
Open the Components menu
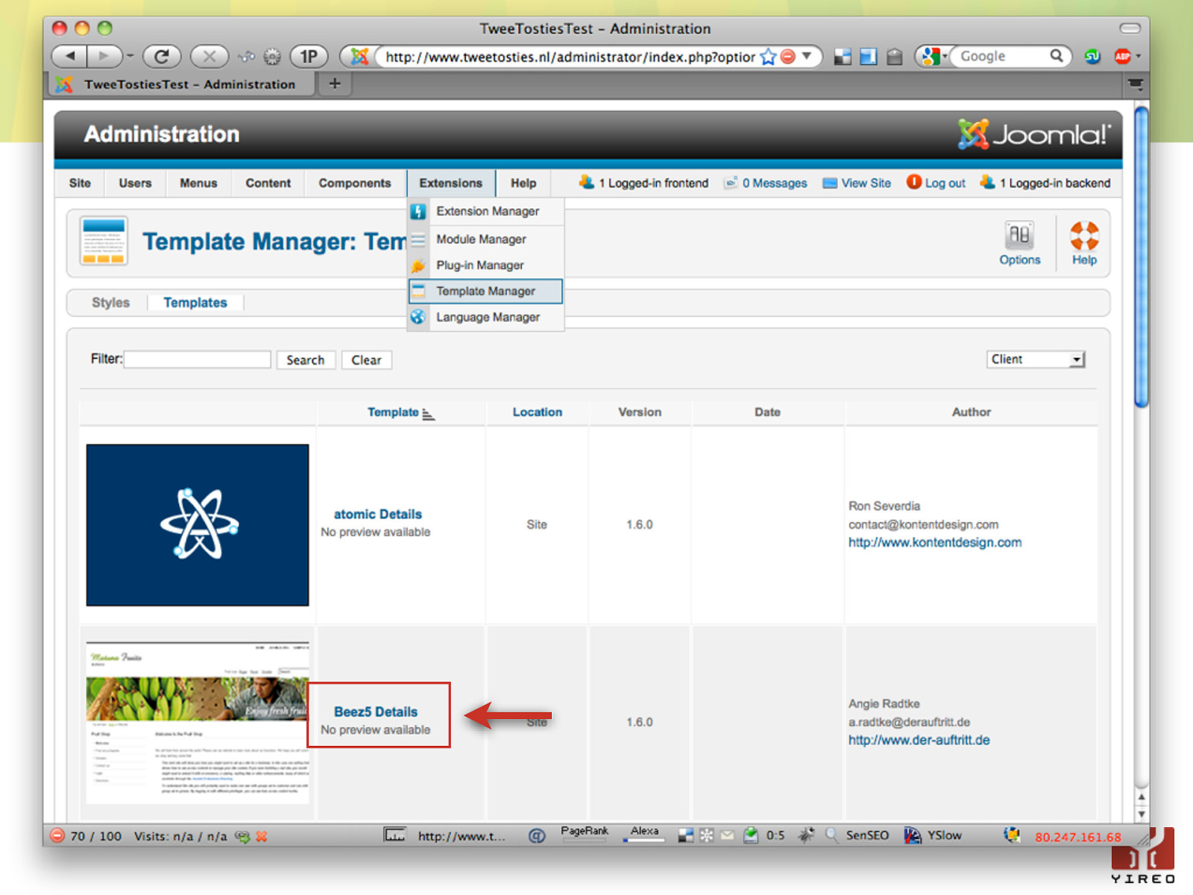click(355, 183)
